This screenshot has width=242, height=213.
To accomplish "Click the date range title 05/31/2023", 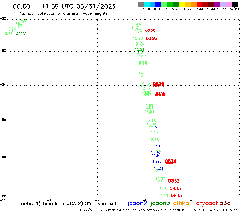I will (x=96, y=6).
